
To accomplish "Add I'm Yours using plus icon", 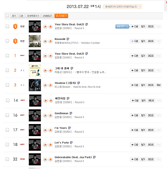I will point(50,130).
